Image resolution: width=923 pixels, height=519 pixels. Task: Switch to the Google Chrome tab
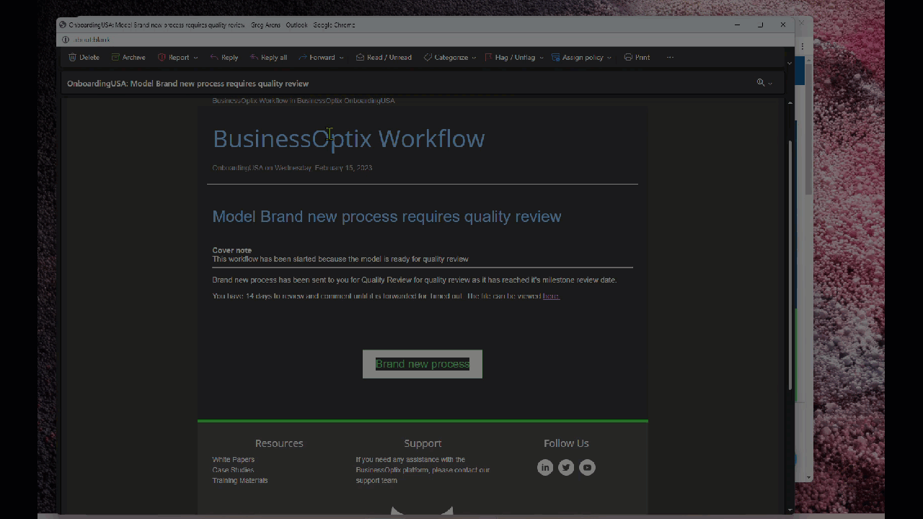pos(333,25)
